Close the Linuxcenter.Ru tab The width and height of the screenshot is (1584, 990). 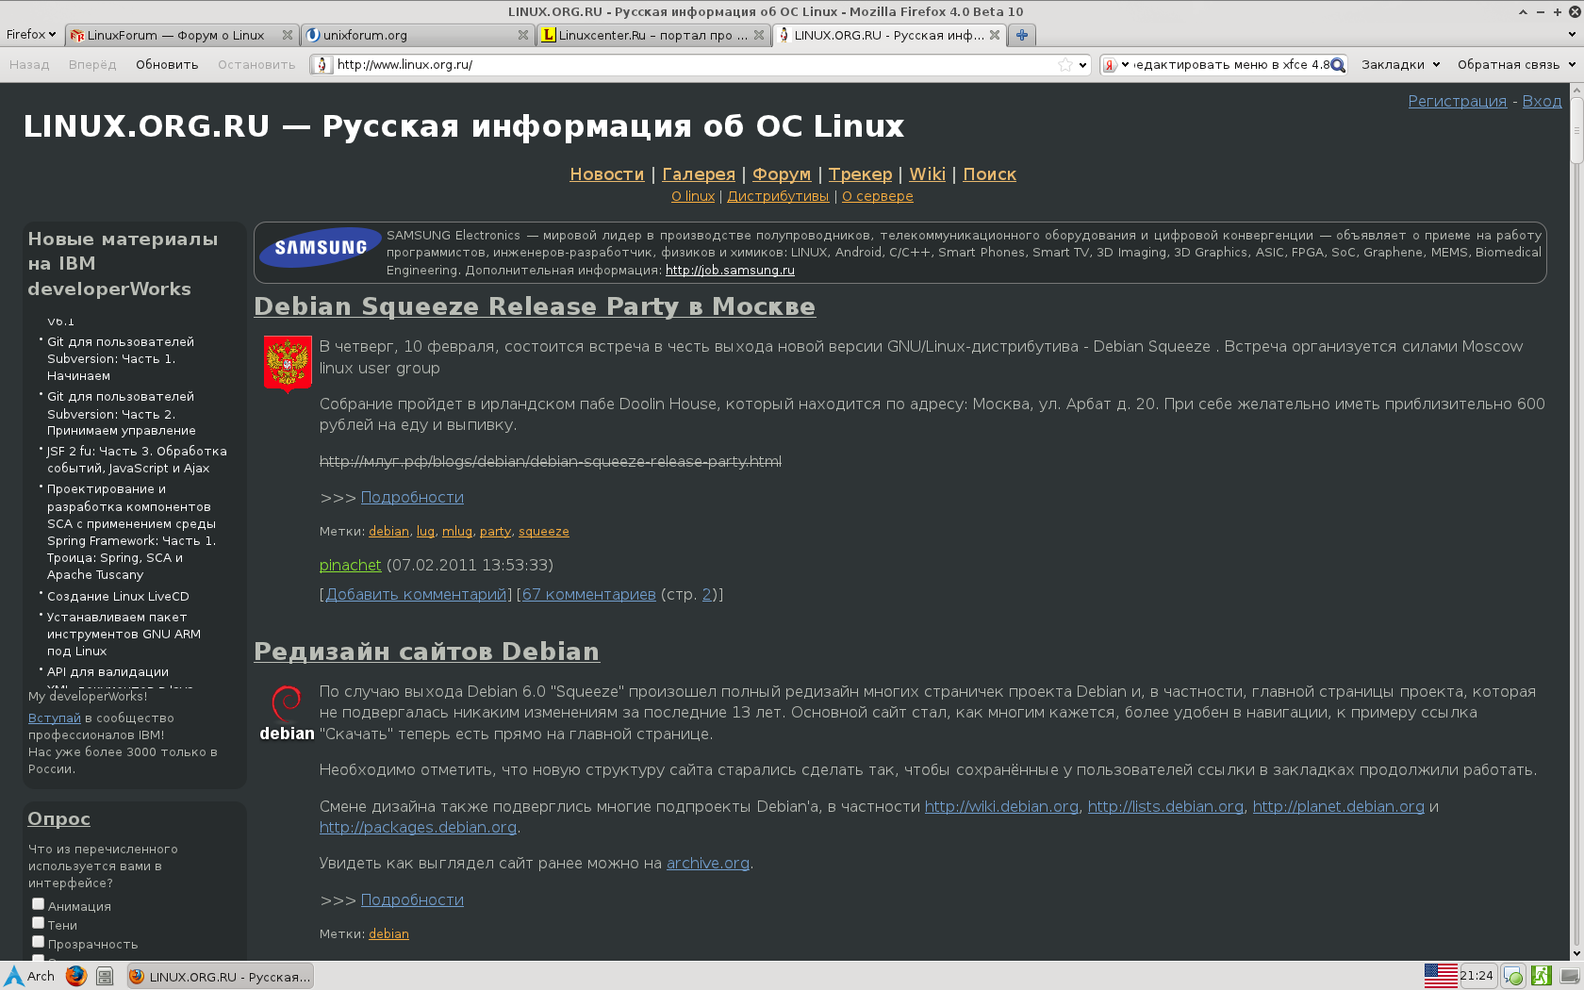click(759, 35)
